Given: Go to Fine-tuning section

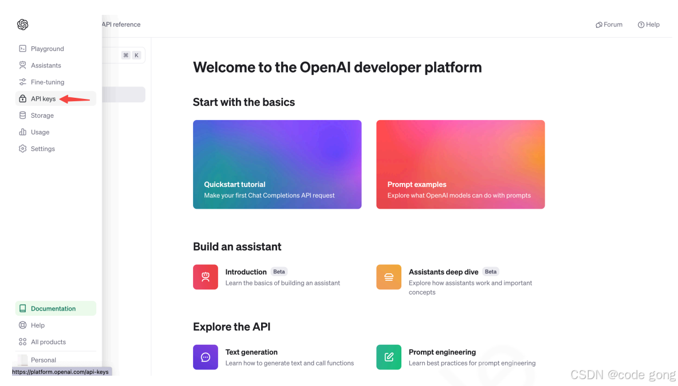Looking at the screenshot, I should click(x=56, y=82).
